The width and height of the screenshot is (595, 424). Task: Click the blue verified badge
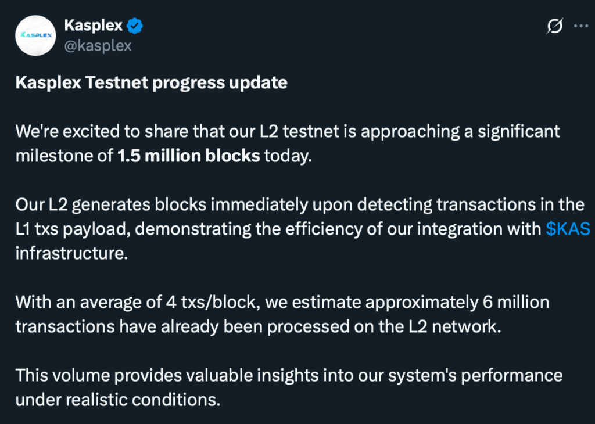click(x=134, y=26)
